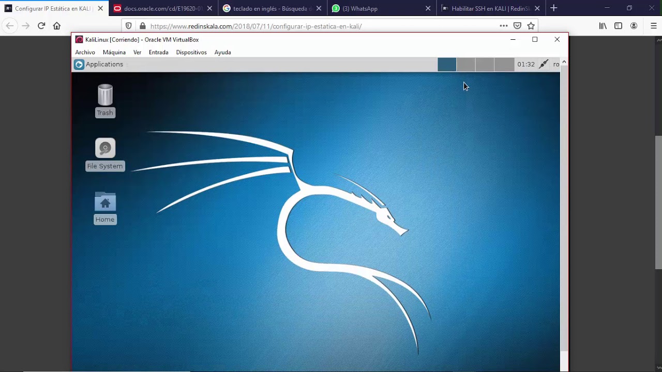
Task: Switch to the WhatsApp browser tab
Action: tap(383, 8)
